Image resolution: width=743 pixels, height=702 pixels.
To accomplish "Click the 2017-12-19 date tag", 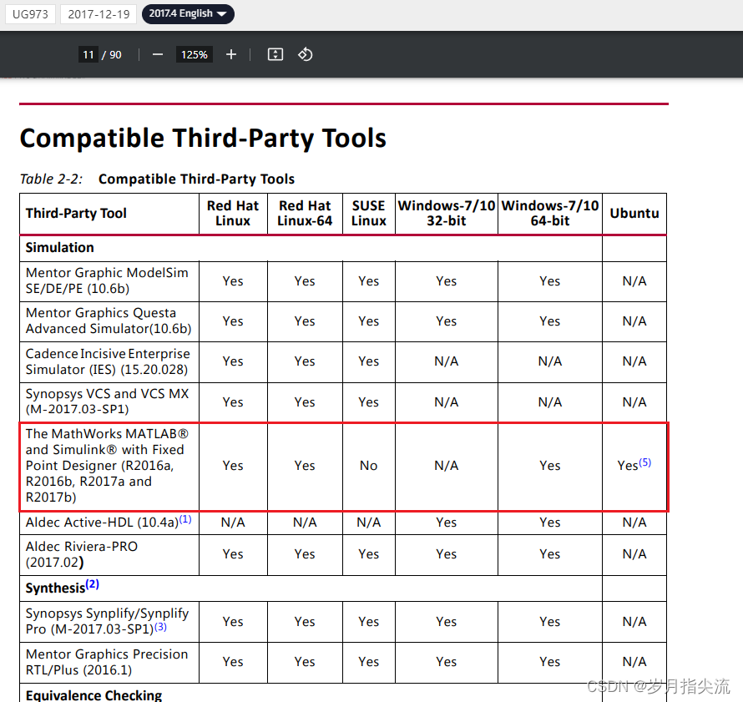I will tap(99, 14).
